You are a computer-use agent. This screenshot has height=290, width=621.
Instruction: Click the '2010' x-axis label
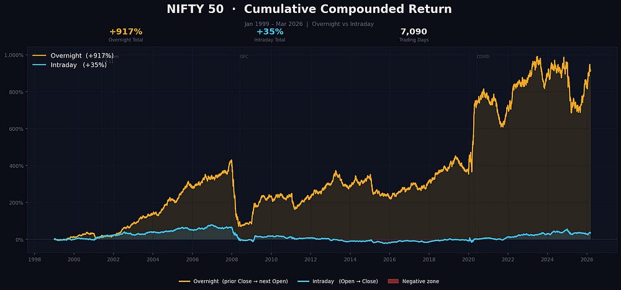(271, 260)
